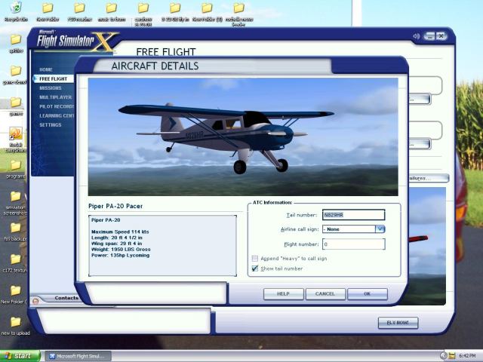Click the Flight number input field
483x362 pixels.
pyautogui.click(x=353, y=244)
